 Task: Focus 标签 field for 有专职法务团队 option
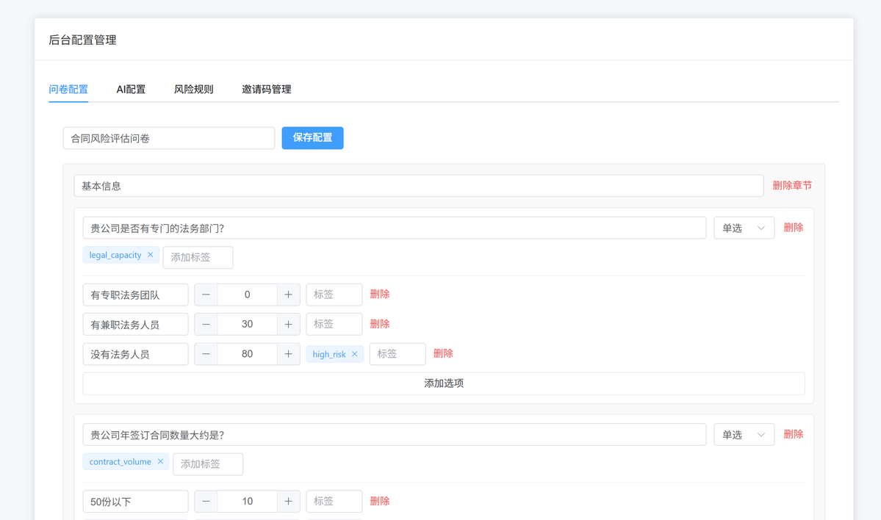(334, 295)
